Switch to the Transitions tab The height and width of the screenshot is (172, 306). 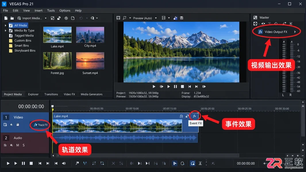51,94
